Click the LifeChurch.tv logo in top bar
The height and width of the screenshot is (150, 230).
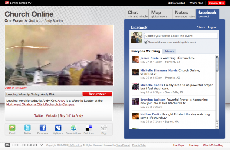(x=18, y=3)
